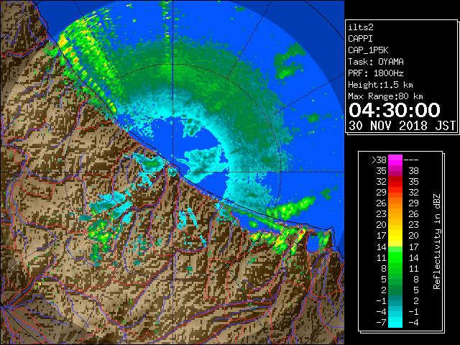Click the 'Reflectivity in dBZ' axis label
The width and height of the screenshot is (460, 345).
[x=437, y=241]
